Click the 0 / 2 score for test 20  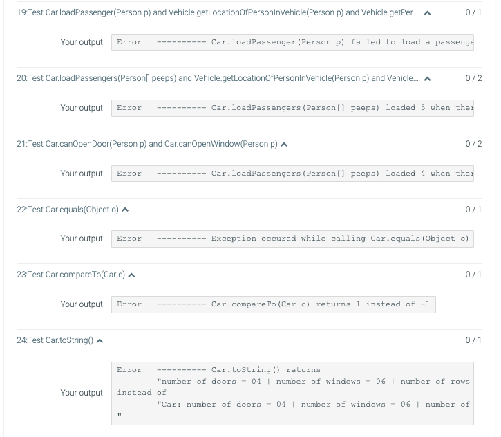pos(473,78)
